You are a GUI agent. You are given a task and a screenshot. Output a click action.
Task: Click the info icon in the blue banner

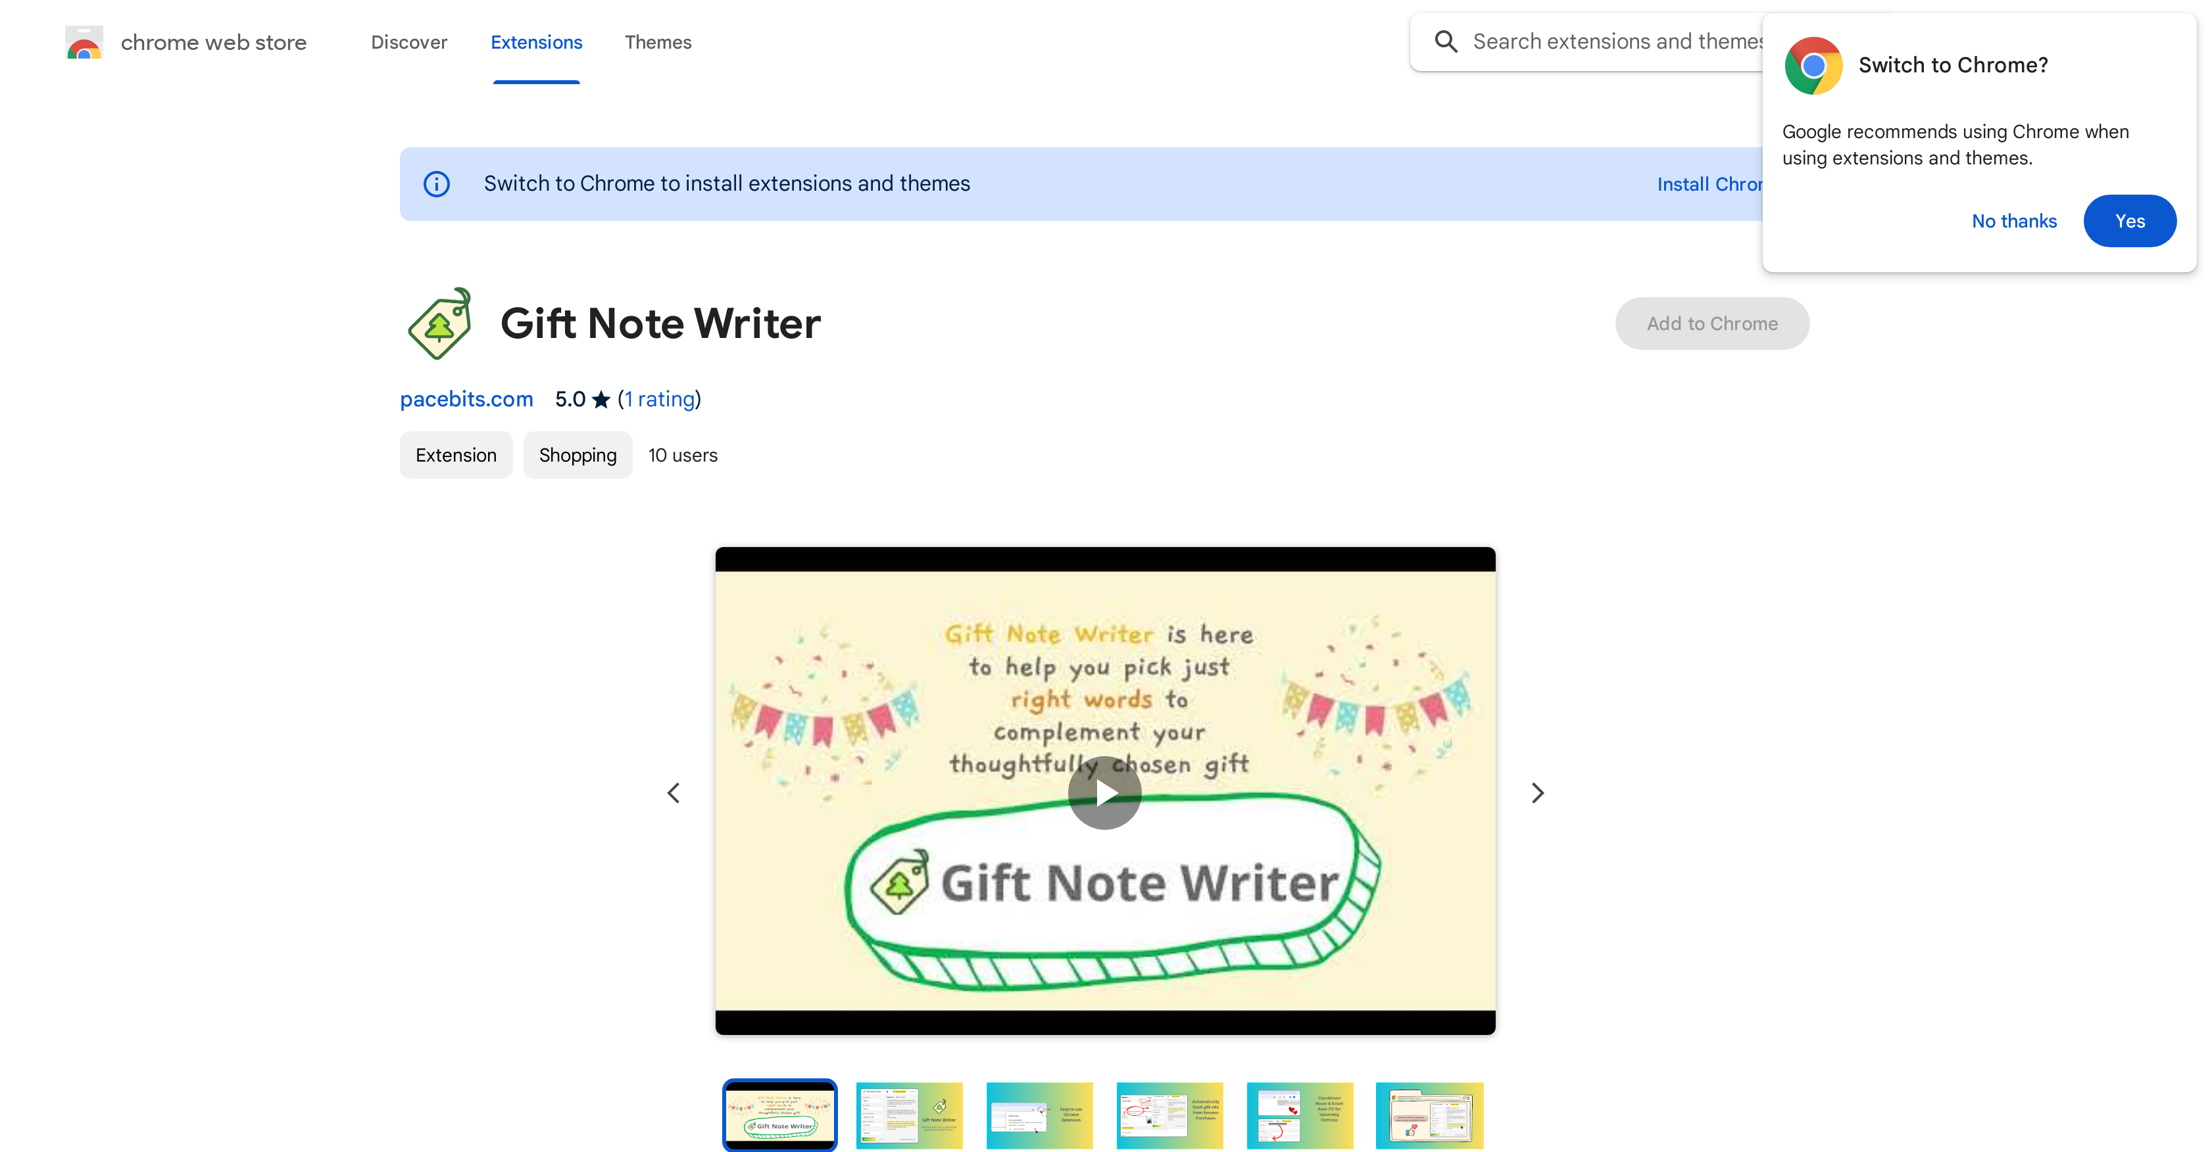[x=437, y=183]
